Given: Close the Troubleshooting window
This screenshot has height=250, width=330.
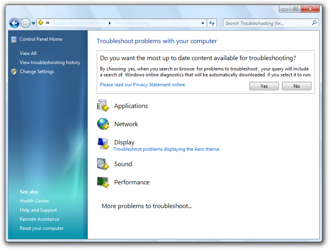Looking at the screenshot, I should point(310,9).
